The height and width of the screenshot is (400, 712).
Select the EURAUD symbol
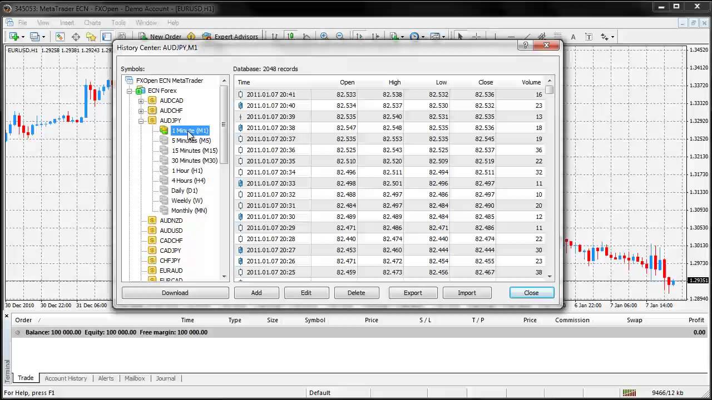pos(171,271)
